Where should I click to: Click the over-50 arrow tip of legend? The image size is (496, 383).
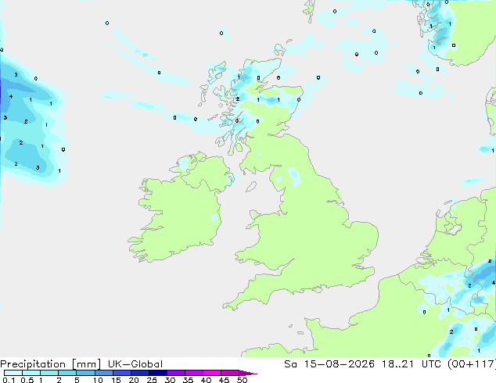click(248, 373)
